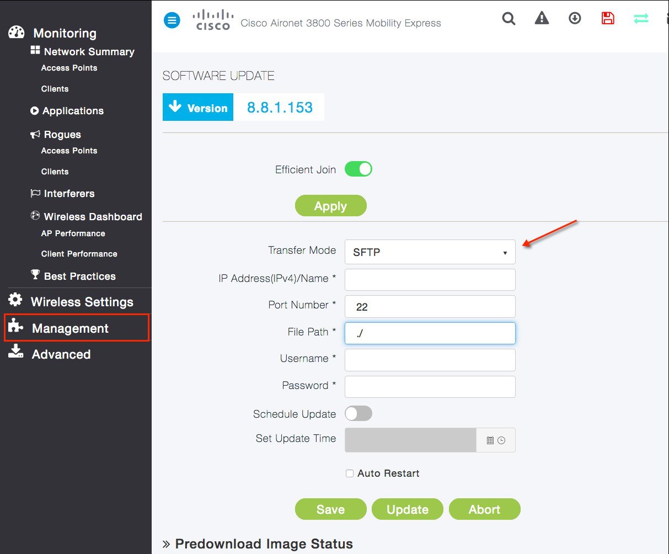Click the Save button
Image resolution: width=669 pixels, height=554 pixels.
pyautogui.click(x=330, y=509)
